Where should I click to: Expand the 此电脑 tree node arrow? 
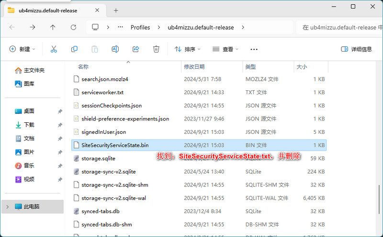(7, 207)
